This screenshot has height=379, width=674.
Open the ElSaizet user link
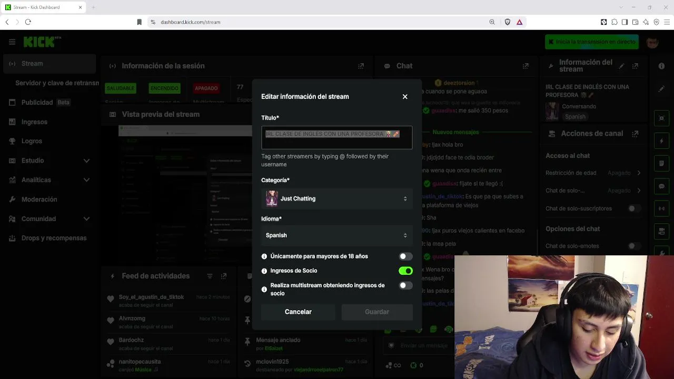pos(274,348)
